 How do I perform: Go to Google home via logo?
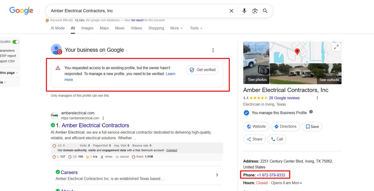coord(21,11)
